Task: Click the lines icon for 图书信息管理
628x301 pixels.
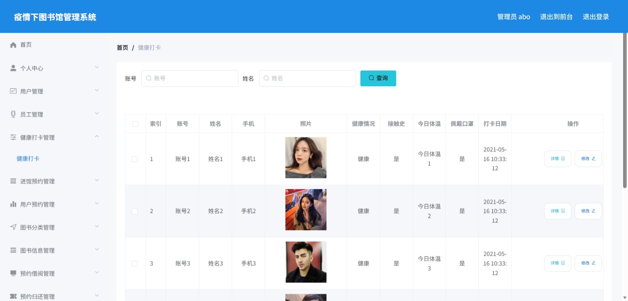Action: pyautogui.click(x=13, y=250)
